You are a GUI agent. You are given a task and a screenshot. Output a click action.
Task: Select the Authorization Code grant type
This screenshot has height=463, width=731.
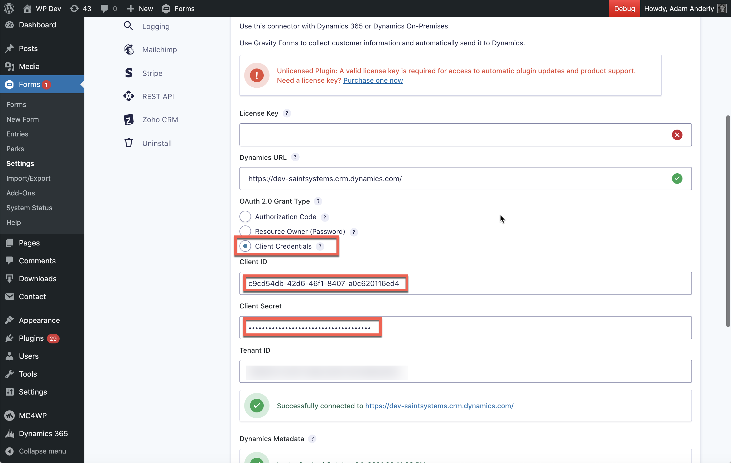(245, 216)
